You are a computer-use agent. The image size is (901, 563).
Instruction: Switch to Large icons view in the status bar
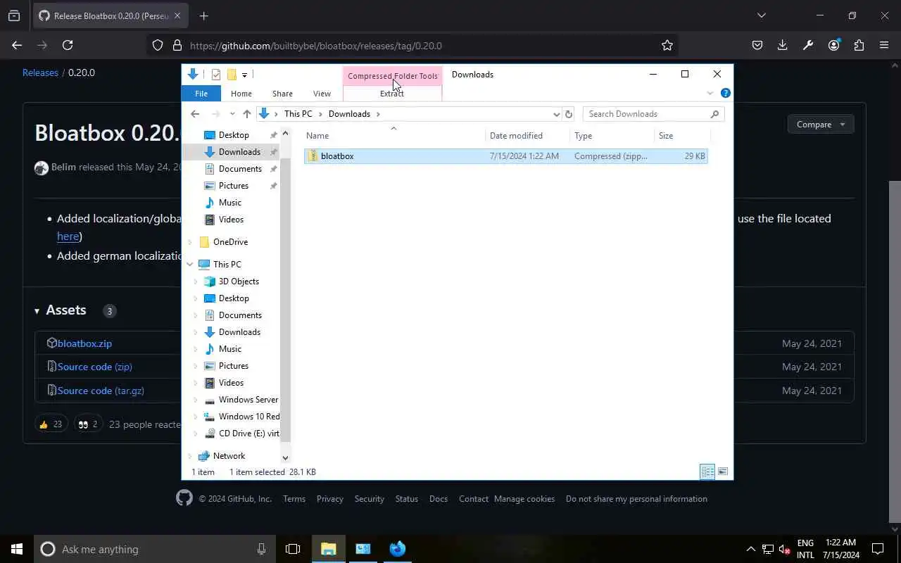click(722, 472)
